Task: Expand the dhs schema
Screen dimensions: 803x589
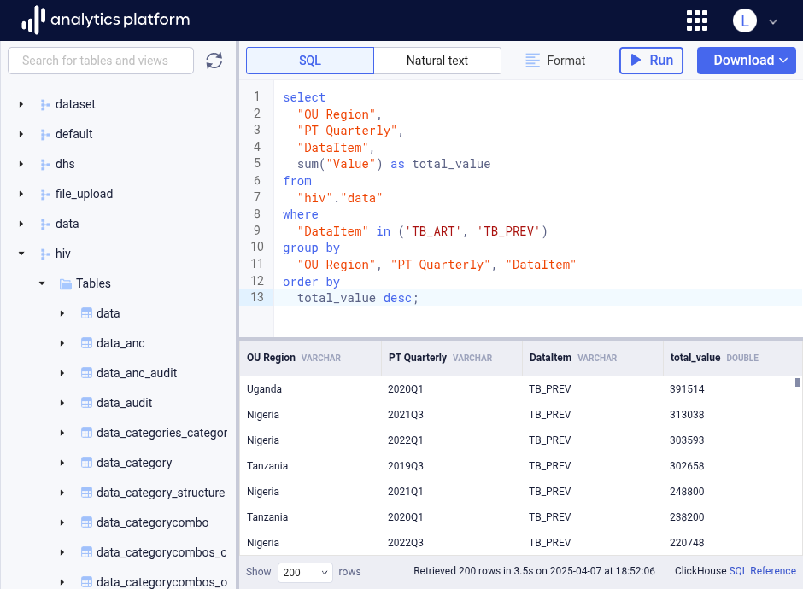Action: [21, 164]
